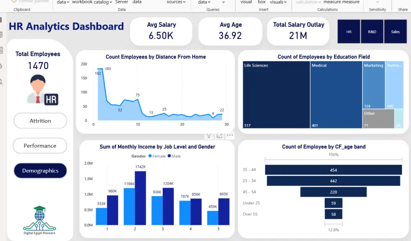The height and width of the screenshot is (241, 411).
Task: Go to the Performance page
Action: pyautogui.click(x=40, y=146)
